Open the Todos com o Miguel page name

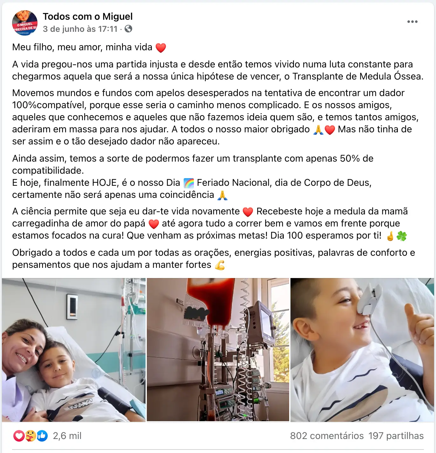[x=88, y=17]
